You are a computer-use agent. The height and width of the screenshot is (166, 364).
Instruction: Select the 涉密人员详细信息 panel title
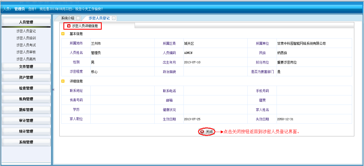[x=85, y=26]
